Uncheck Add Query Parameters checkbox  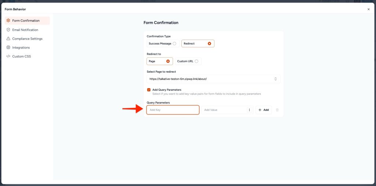[149, 90]
